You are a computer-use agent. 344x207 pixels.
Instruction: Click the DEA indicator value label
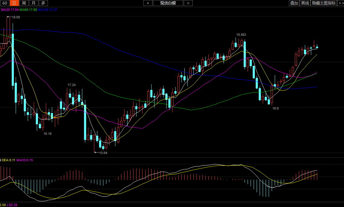pyautogui.click(x=8, y=160)
